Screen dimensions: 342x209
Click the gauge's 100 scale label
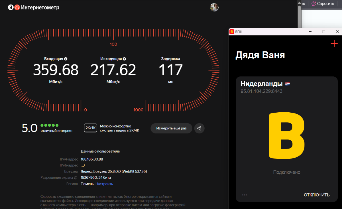[113, 44]
